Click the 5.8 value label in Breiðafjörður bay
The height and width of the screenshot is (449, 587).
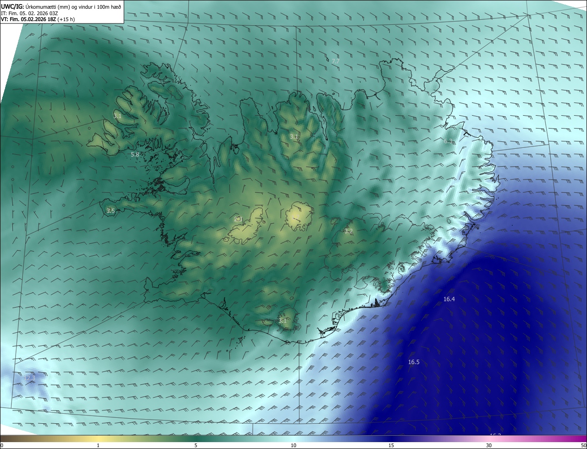coord(135,155)
